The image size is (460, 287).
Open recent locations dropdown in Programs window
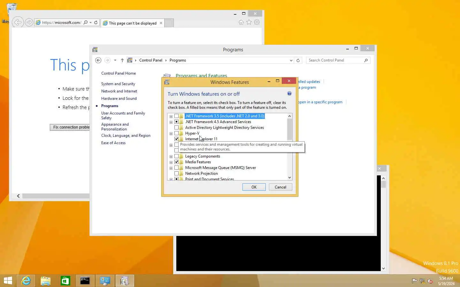click(115, 60)
